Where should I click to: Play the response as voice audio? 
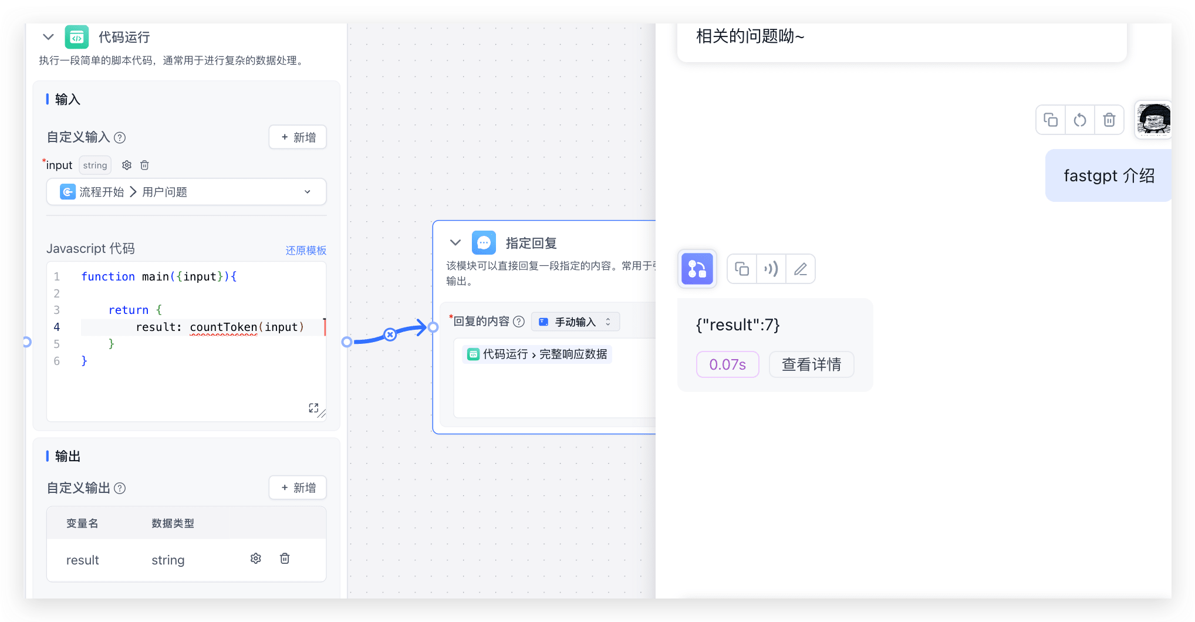pos(771,269)
